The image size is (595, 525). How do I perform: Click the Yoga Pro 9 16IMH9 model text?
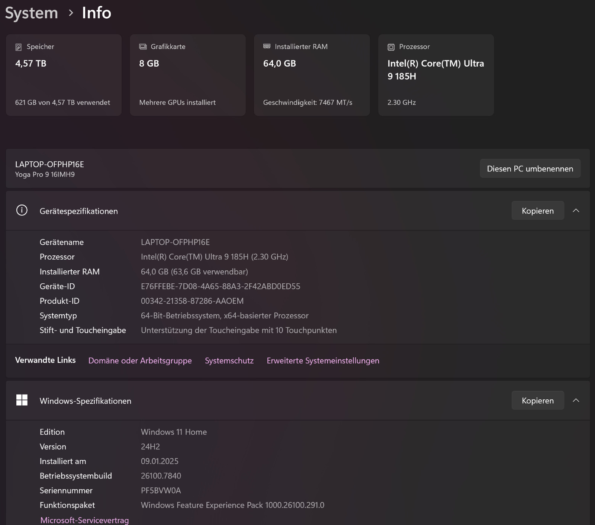(x=45, y=174)
